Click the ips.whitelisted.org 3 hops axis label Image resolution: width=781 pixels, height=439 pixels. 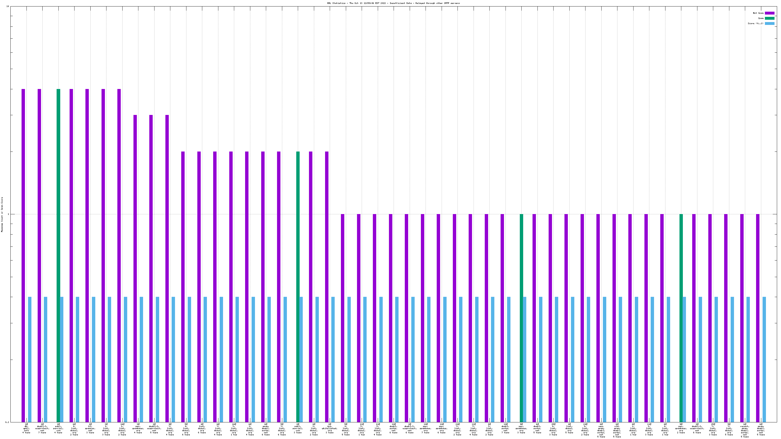[x=329, y=428]
